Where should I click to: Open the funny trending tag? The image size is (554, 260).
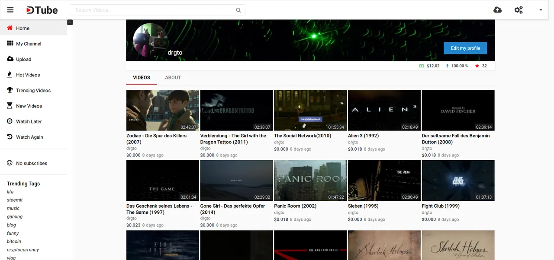13,233
